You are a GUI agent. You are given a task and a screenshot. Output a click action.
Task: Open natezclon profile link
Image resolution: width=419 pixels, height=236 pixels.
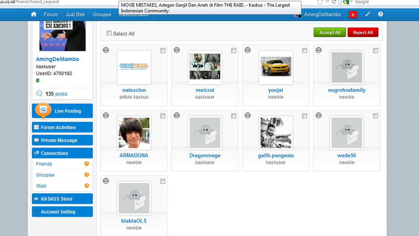(134, 90)
